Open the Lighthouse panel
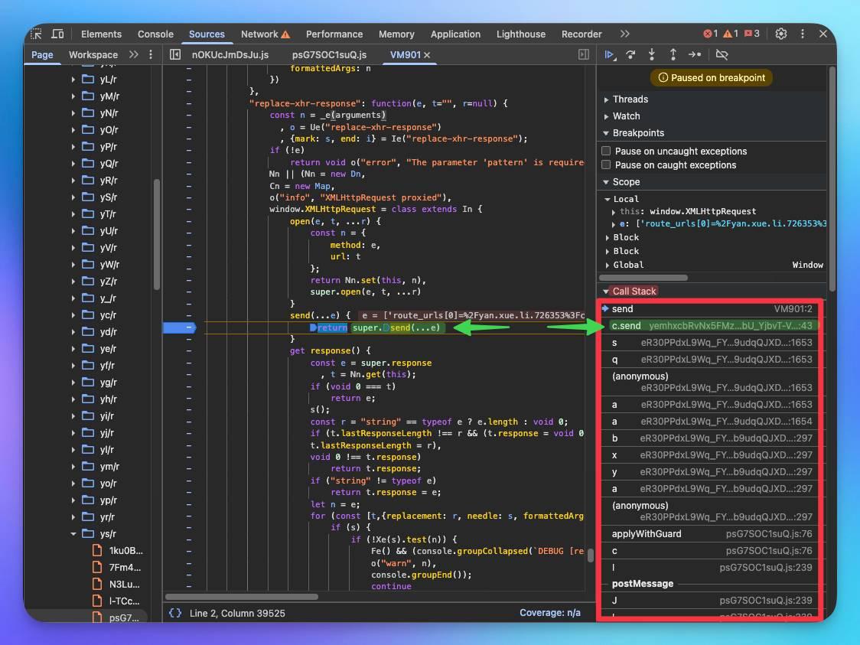The height and width of the screenshot is (645, 860). pos(521,34)
